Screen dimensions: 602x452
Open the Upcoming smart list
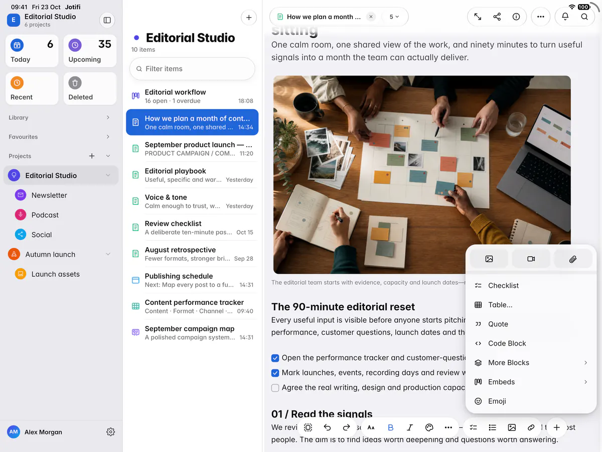pos(90,51)
